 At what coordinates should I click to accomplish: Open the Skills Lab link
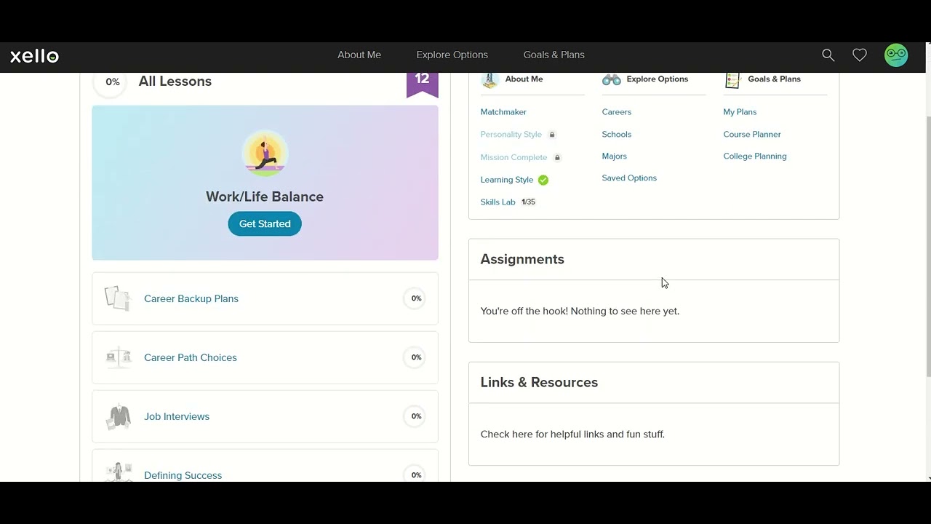[x=498, y=202]
